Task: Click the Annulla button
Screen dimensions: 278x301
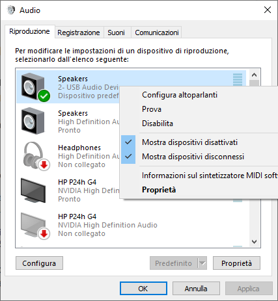Action: (196, 289)
